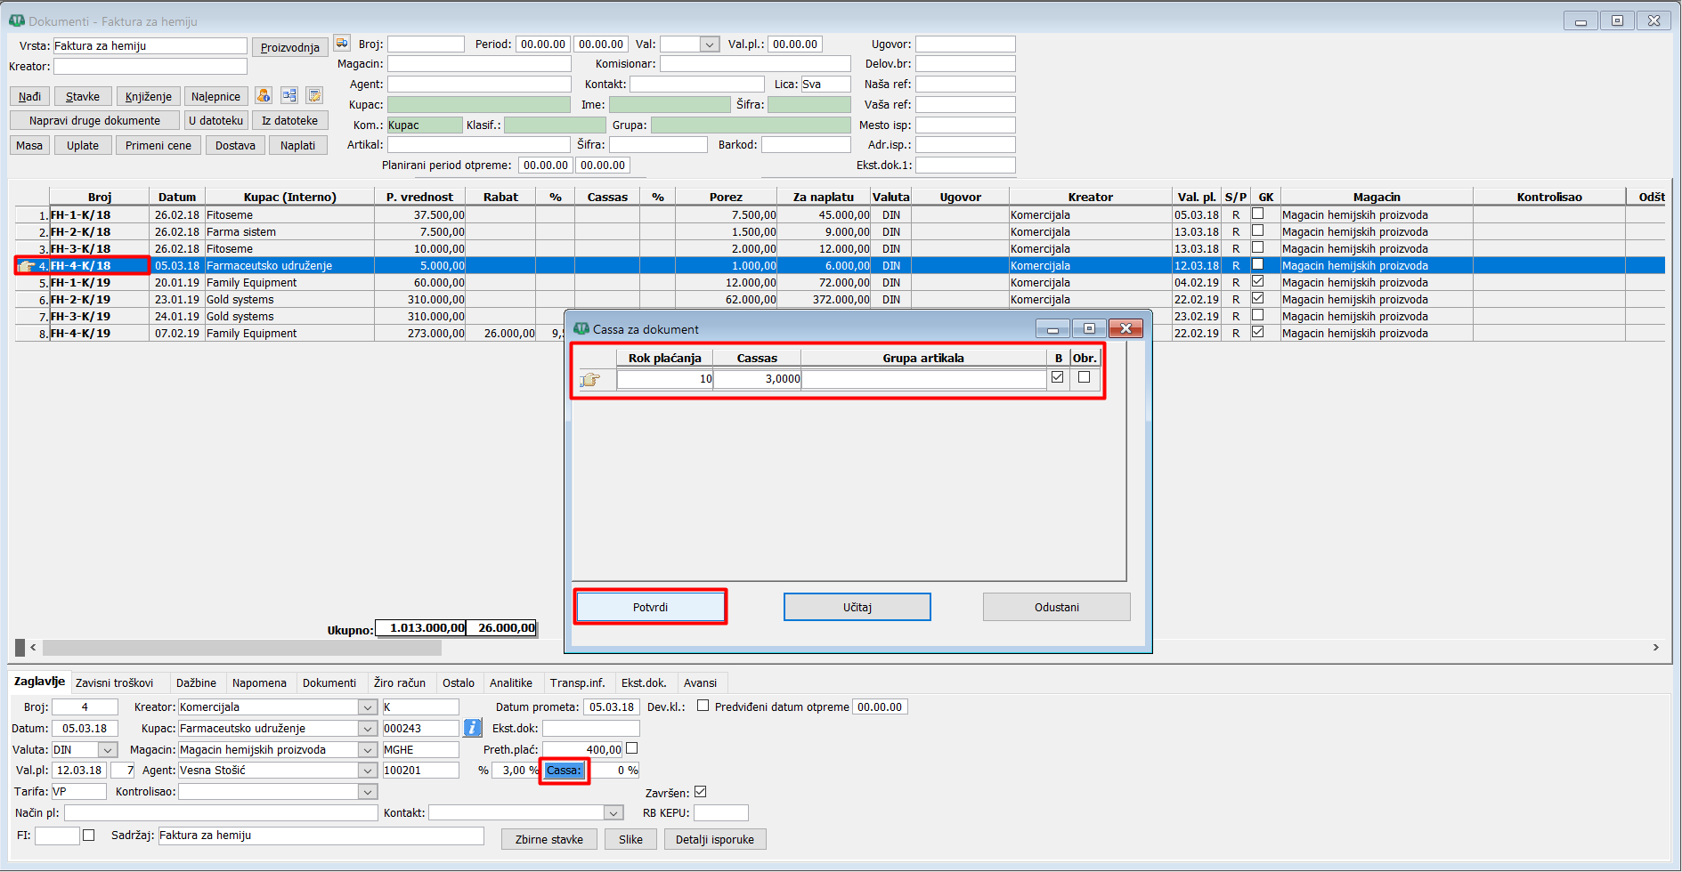Click blue info icon next to 000243
The width and height of the screenshot is (1682, 872).
[473, 728]
